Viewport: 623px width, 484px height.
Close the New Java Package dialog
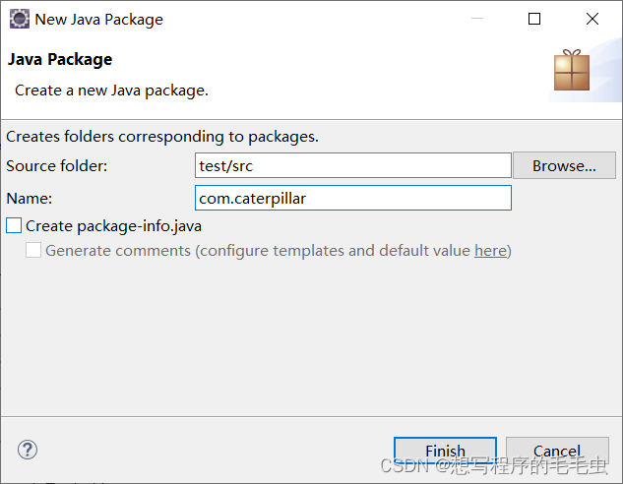click(x=592, y=19)
